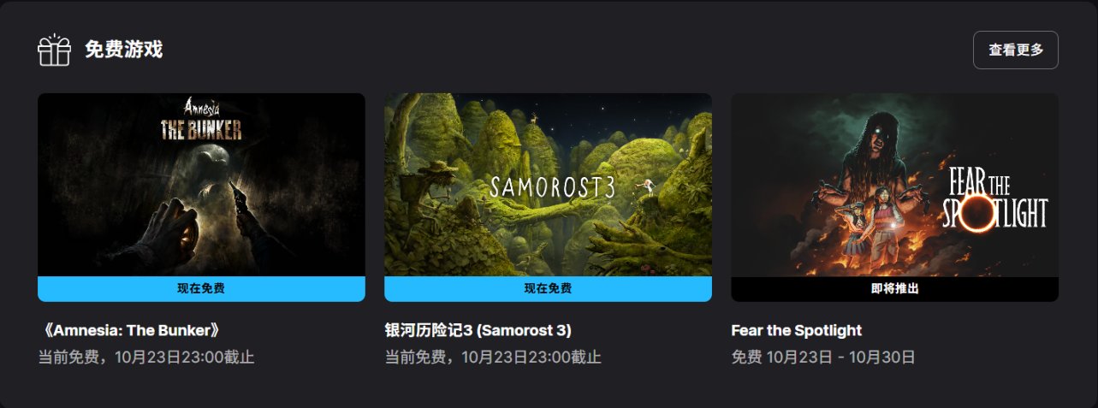1098x408 pixels.
Task: Click the Fear the Spotlight logo with ring
Action: click(x=996, y=198)
